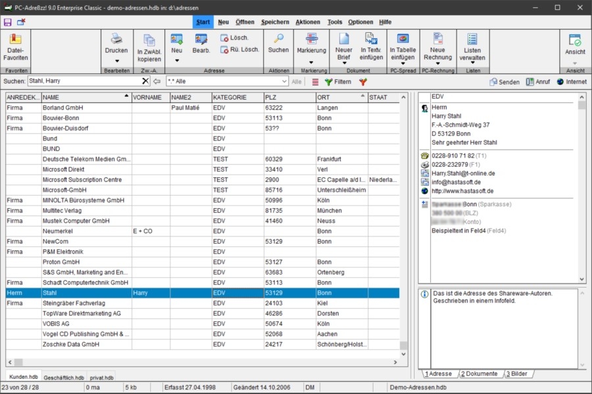Viewport: 592px width, 394px height.
Task: Open the Öffnen menu
Action: pos(245,22)
